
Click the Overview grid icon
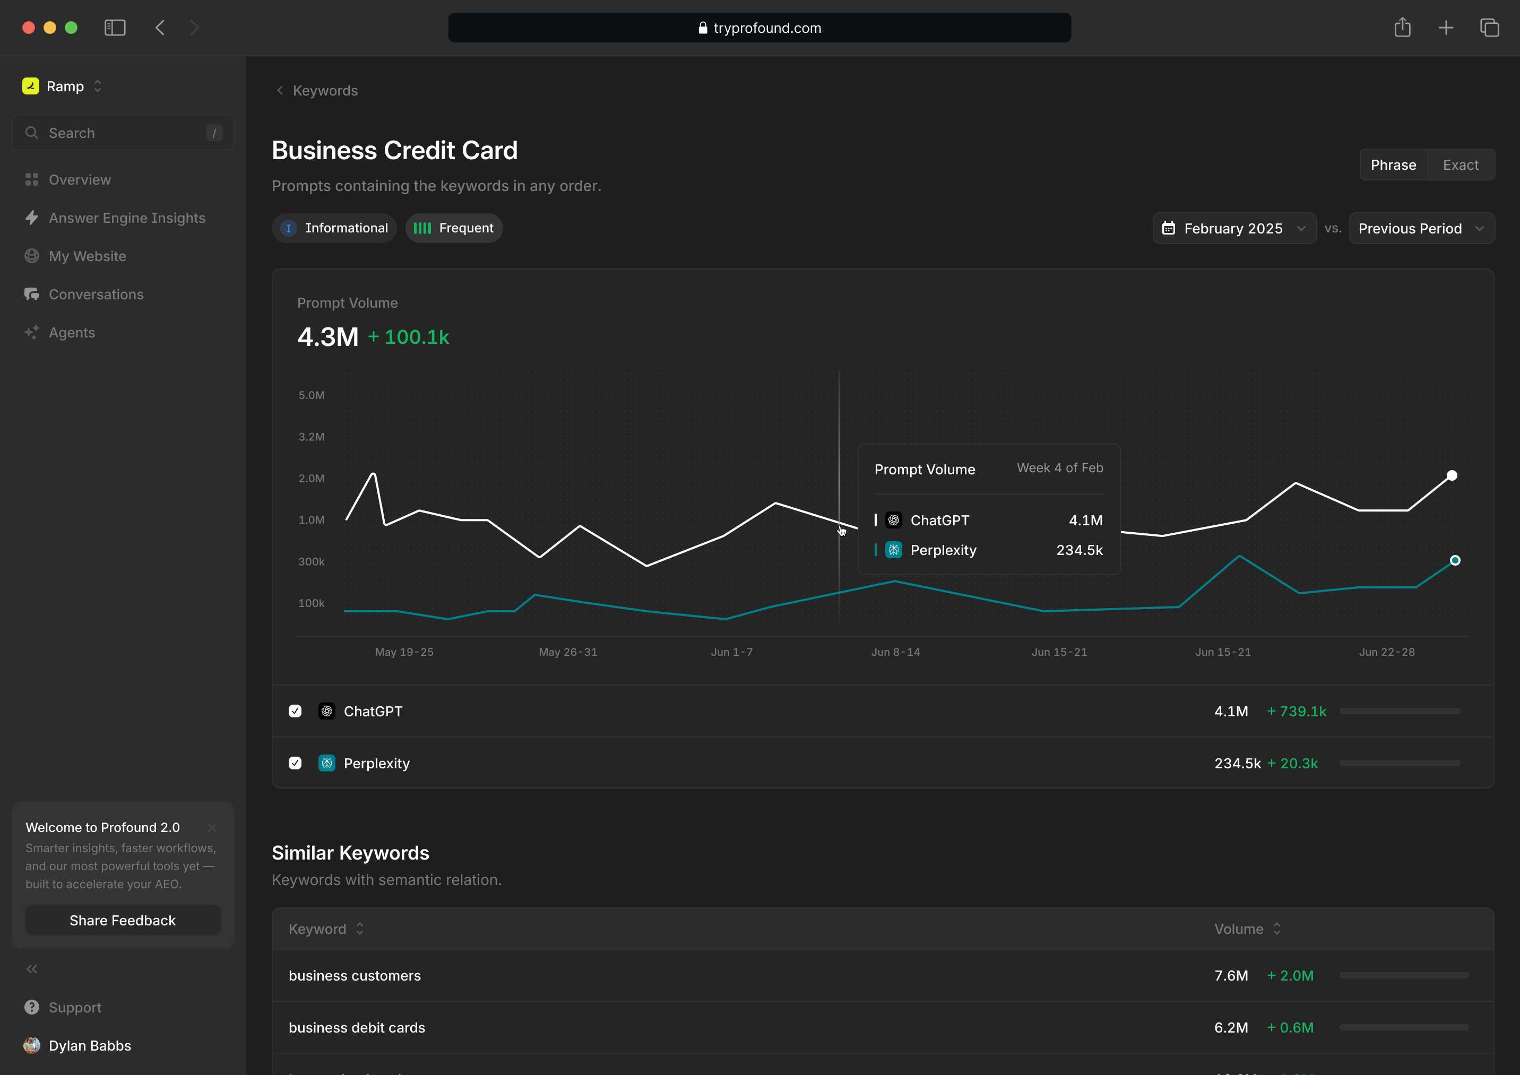click(x=32, y=179)
